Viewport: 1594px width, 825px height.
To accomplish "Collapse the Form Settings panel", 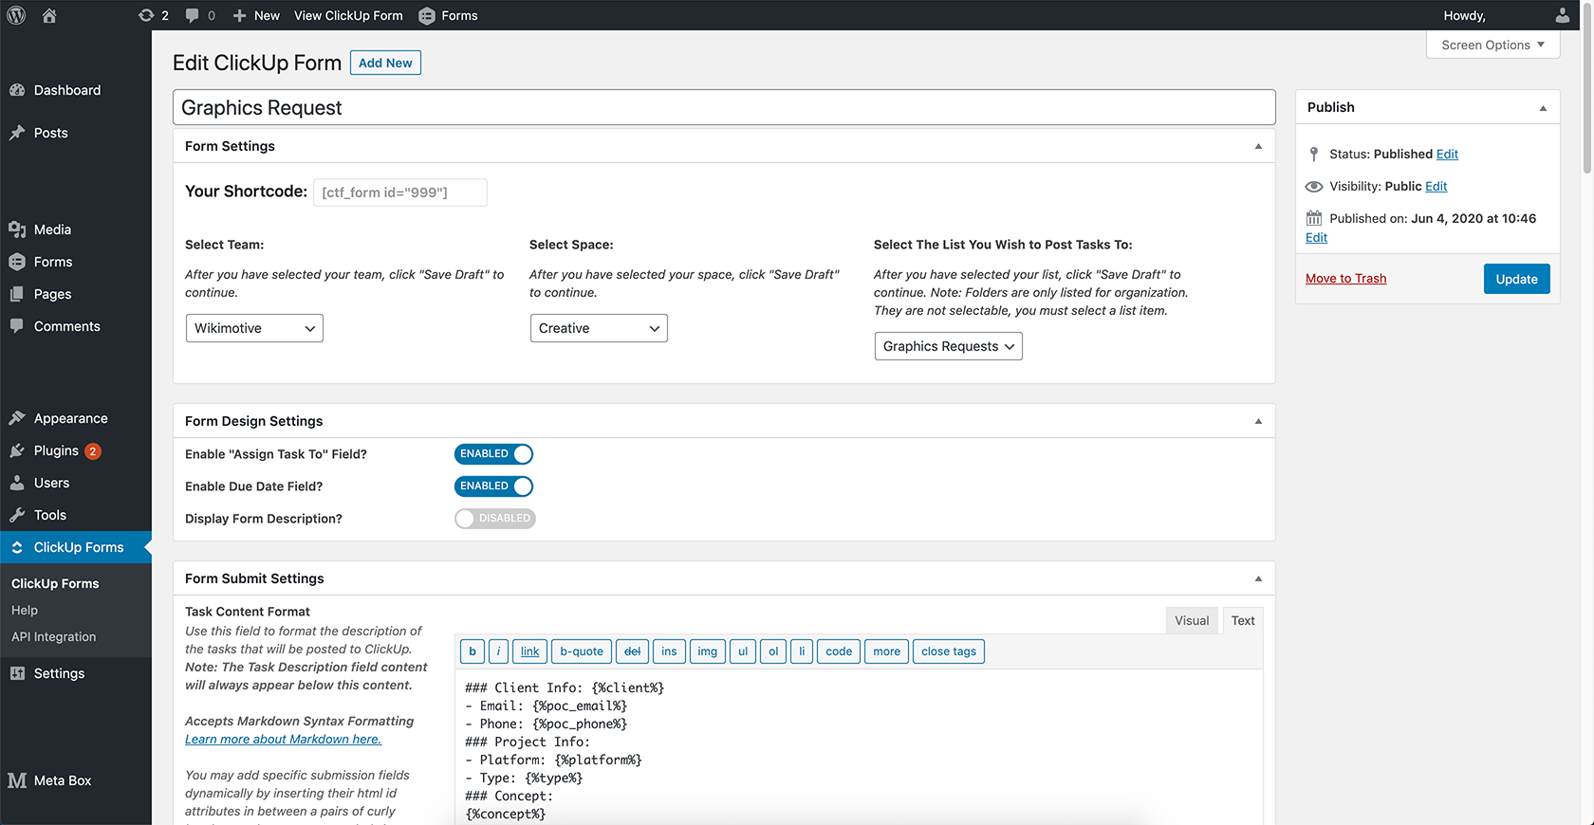I will (x=1258, y=146).
